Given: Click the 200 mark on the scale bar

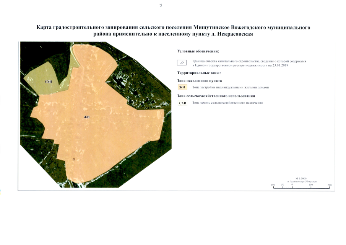Looking at the screenshot, I should coord(330,184).
